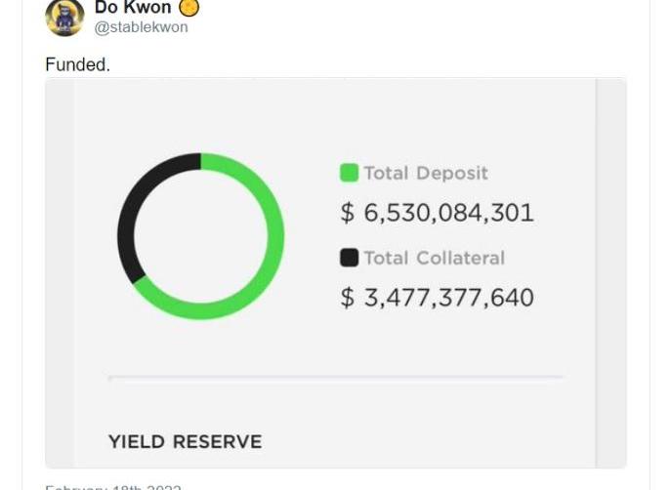671x490 pixels.
Task: Open the tweet date link at the bottom
Action: [112, 486]
